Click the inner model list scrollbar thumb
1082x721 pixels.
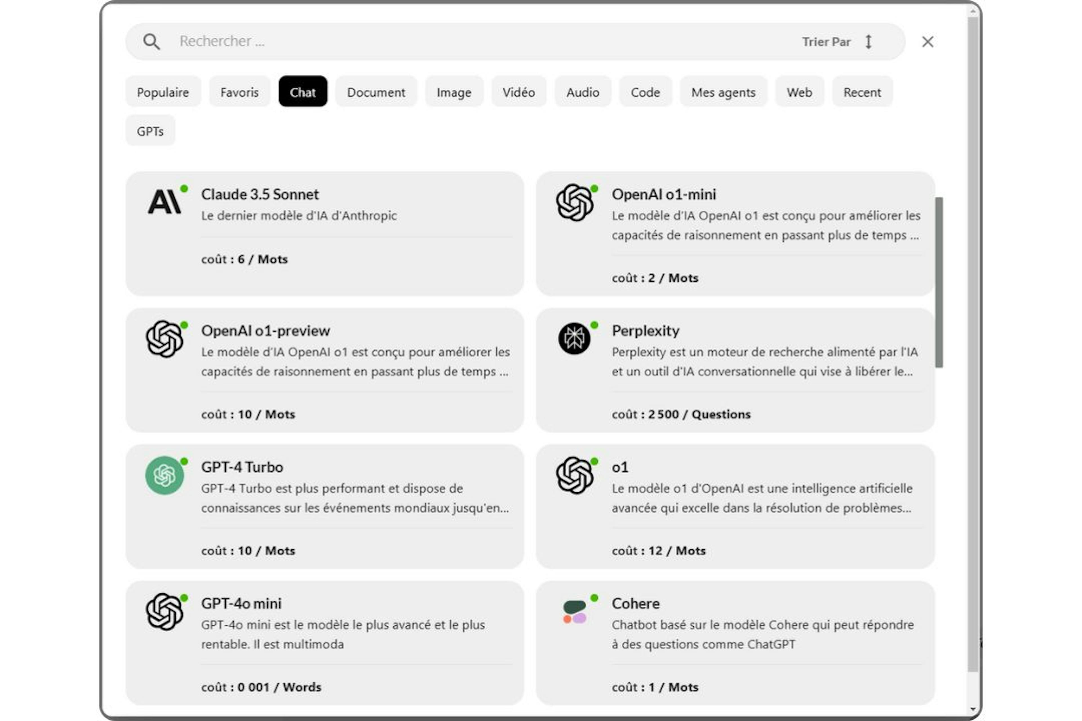[939, 282]
